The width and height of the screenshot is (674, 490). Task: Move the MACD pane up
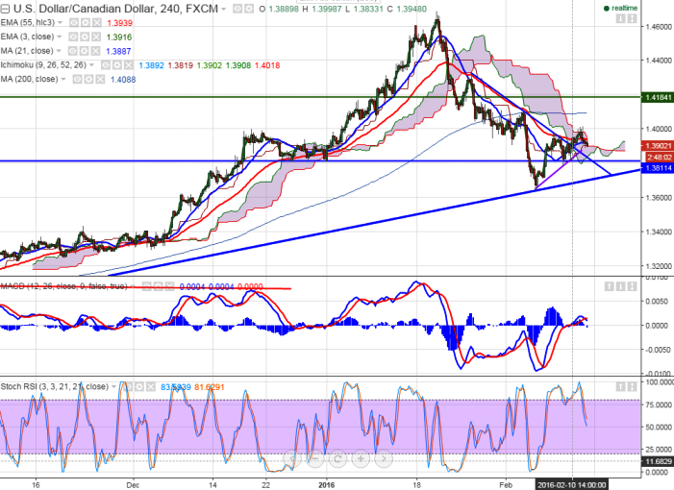(x=609, y=286)
